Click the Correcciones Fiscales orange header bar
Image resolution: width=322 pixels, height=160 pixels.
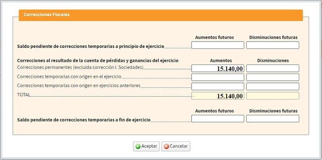(161, 15)
